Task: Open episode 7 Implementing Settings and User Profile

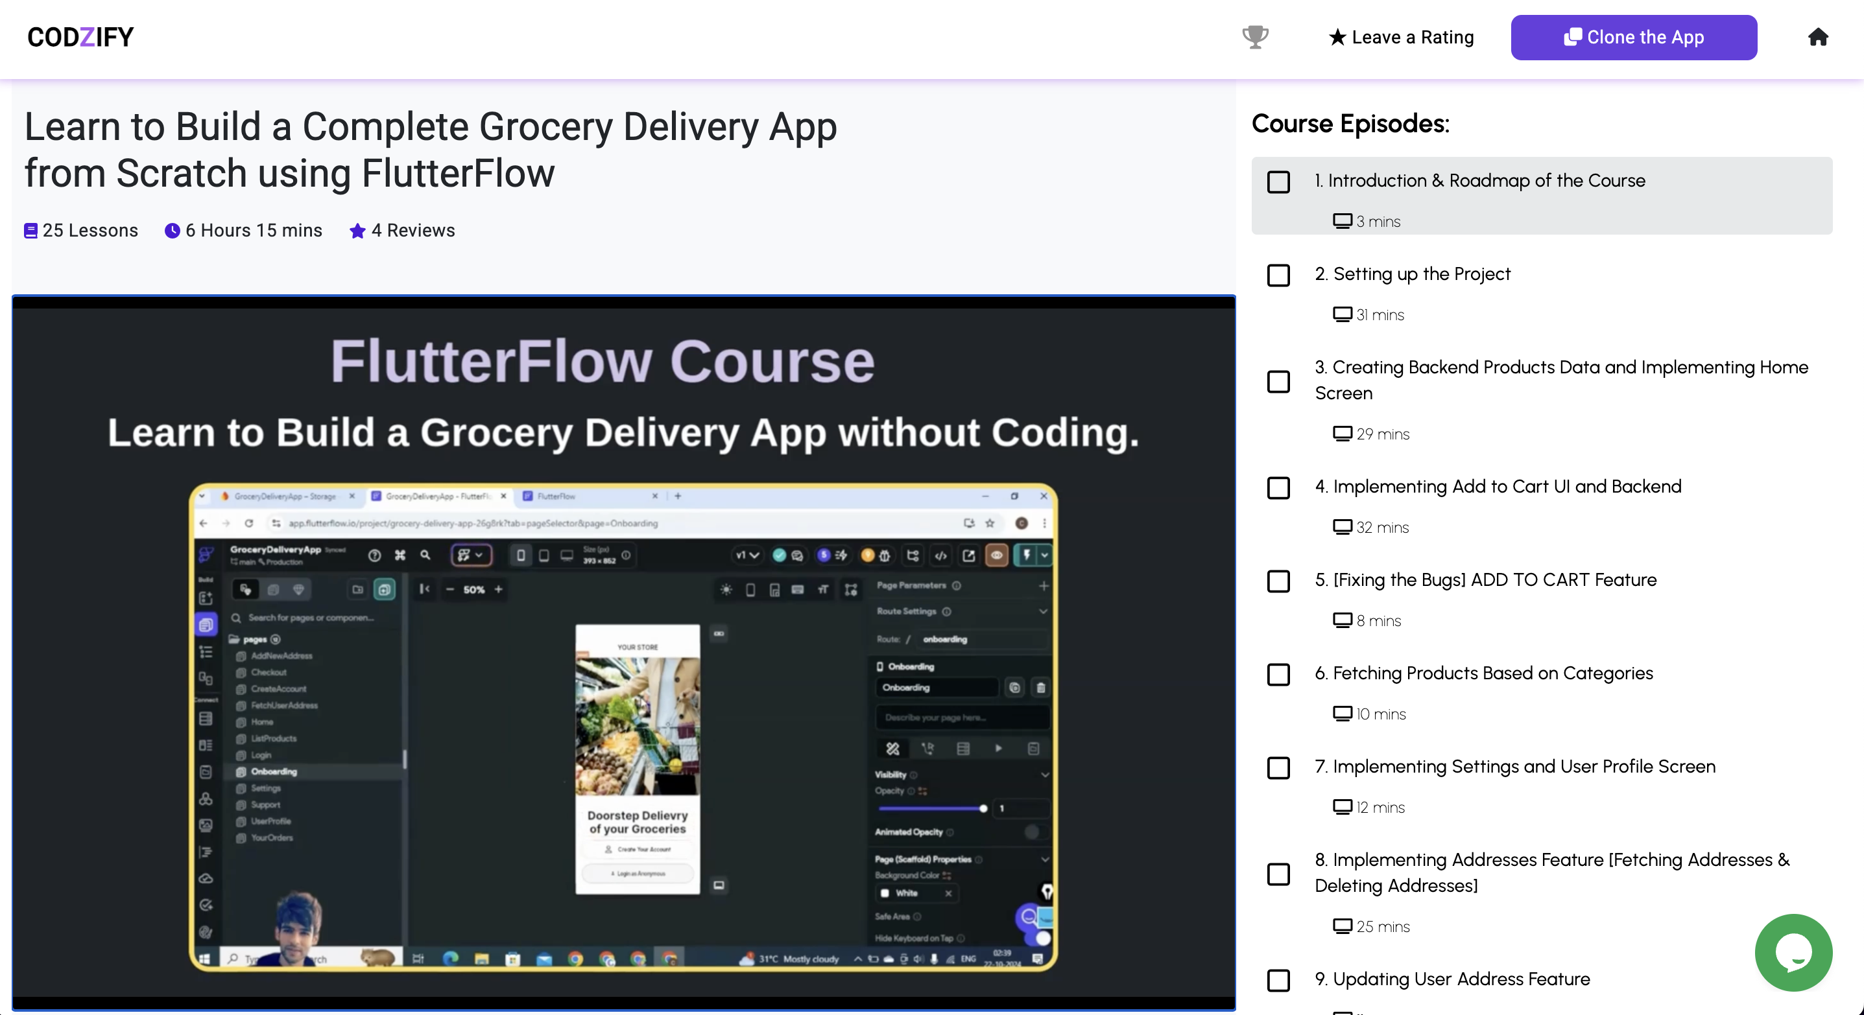Action: click(1514, 765)
